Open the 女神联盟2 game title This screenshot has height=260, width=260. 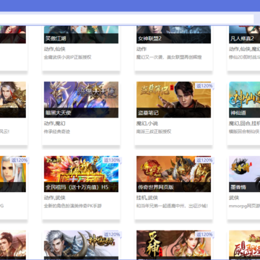[x=149, y=38]
